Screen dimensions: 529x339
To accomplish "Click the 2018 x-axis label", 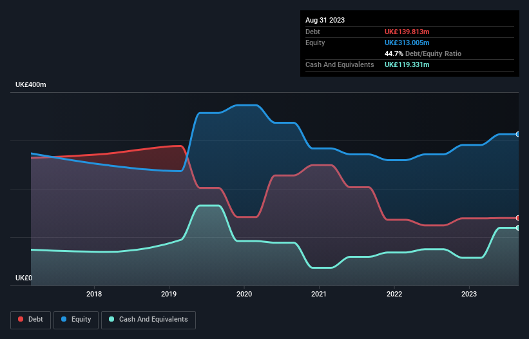I will pos(94,294).
